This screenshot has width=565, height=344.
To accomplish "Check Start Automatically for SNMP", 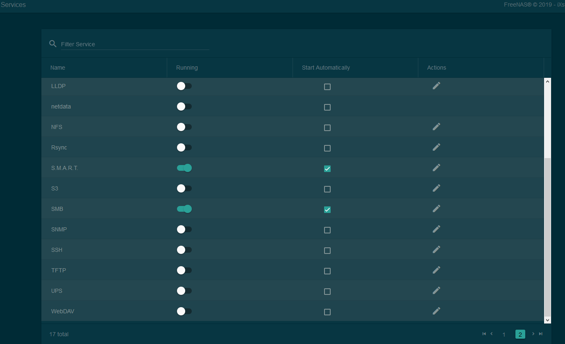I will pos(327,230).
